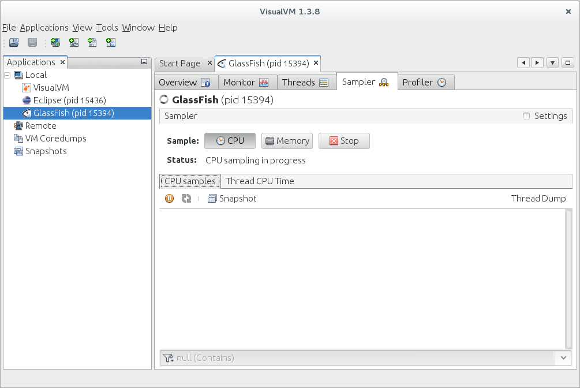Switch to the Threads tab
Image resolution: width=580 pixels, height=388 pixels.
click(x=306, y=82)
